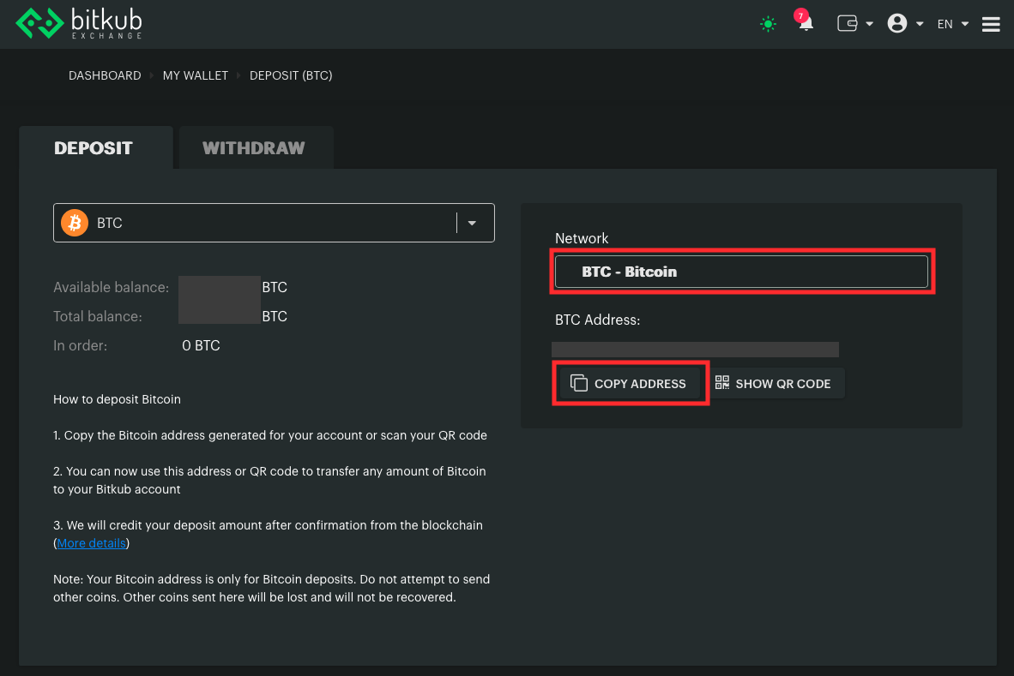Expand the wallet dropdown arrow

869,25
